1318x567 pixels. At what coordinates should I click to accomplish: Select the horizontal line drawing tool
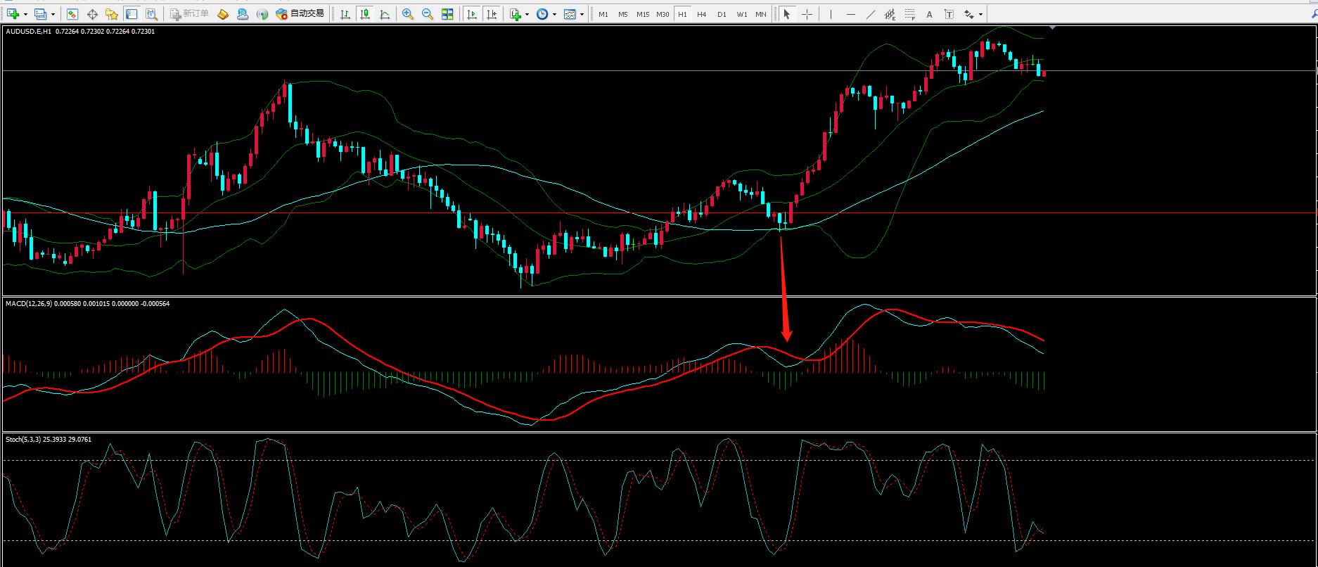tap(851, 14)
